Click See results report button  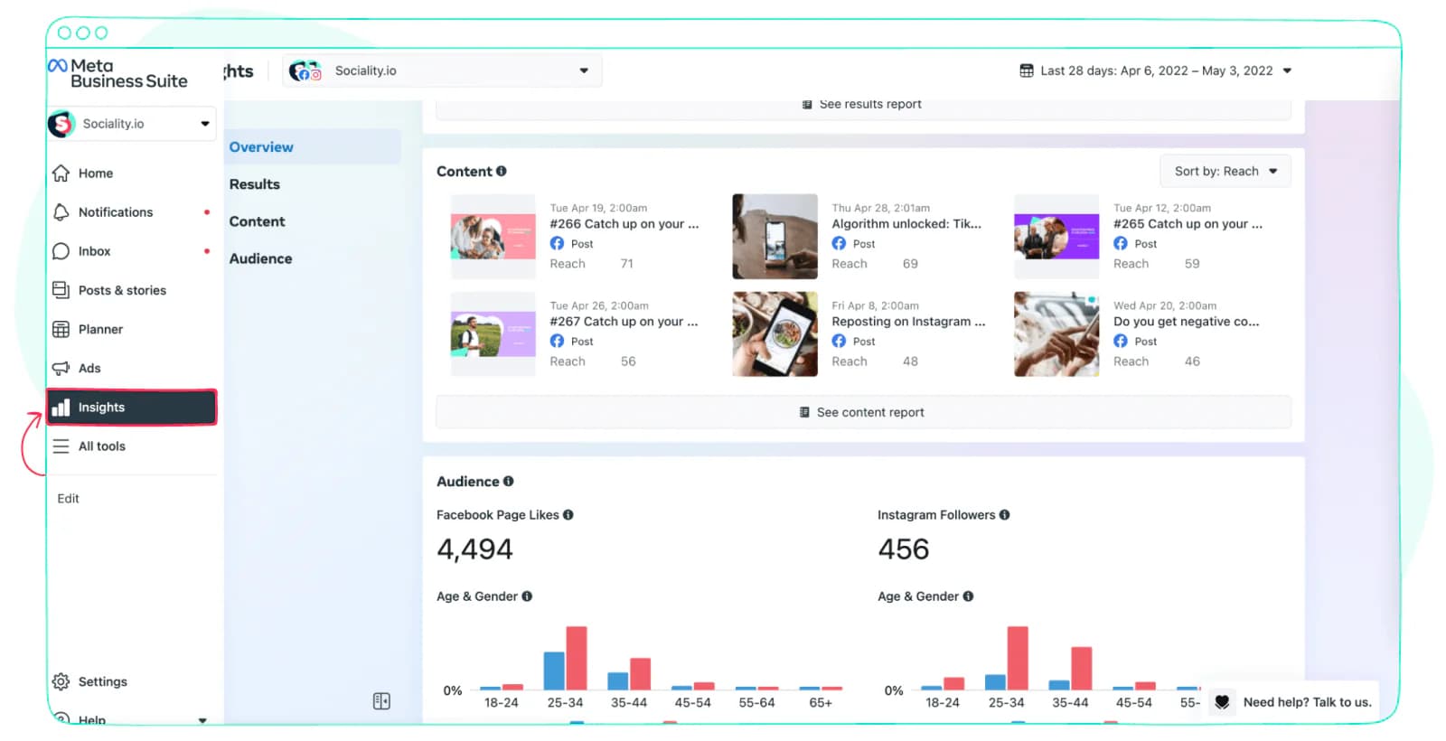[863, 107]
